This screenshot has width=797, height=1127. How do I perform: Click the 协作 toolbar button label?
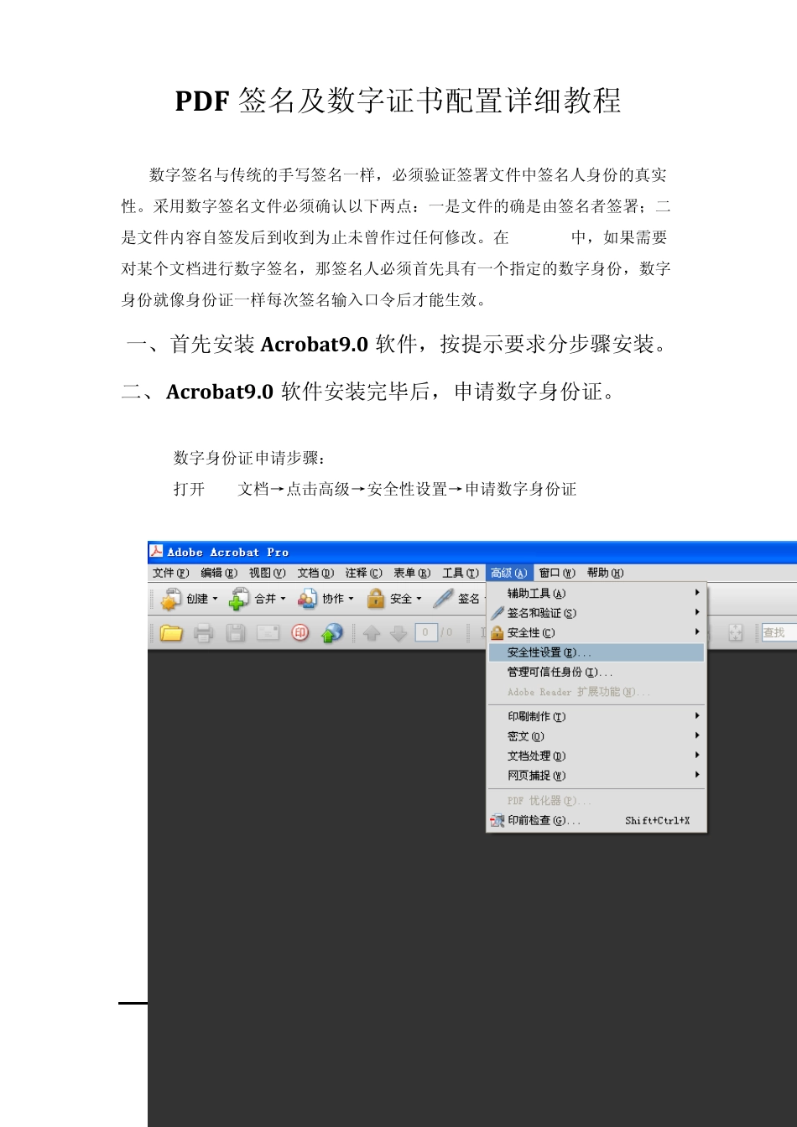click(333, 599)
